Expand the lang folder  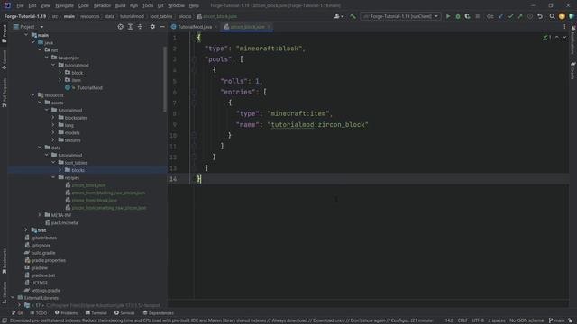coord(53,125)
